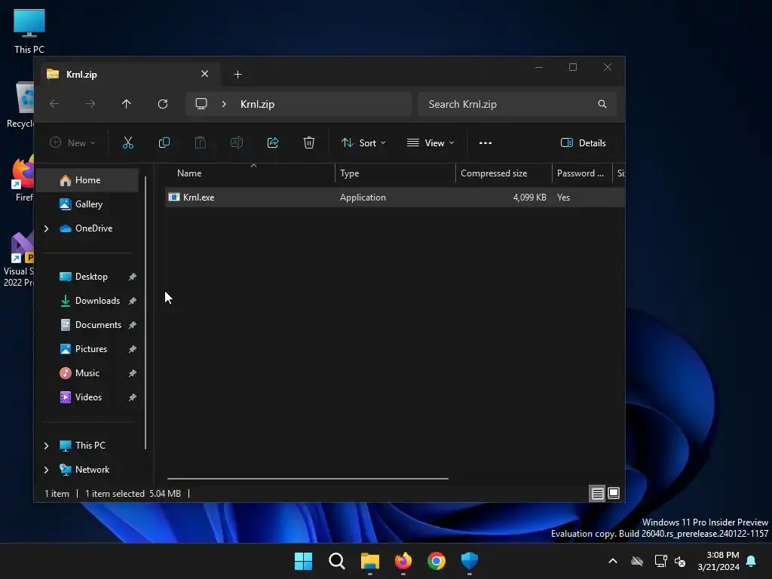Open notification bell in system tray
This screenshot has height=579, width=772.
tap(752, 561)
